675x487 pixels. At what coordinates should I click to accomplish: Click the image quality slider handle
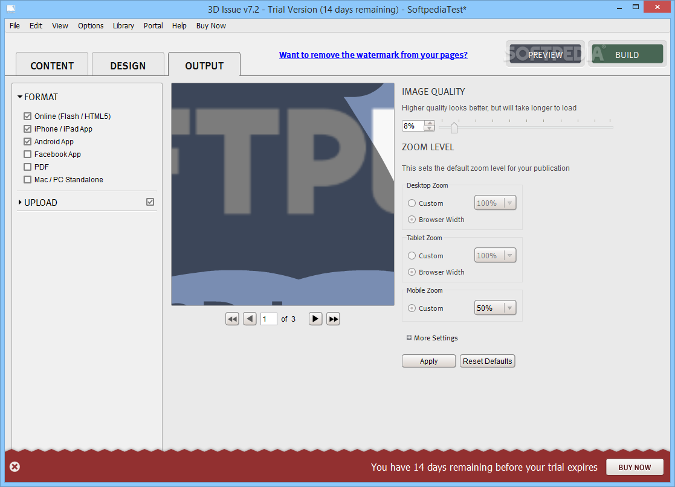coord(454,127)
